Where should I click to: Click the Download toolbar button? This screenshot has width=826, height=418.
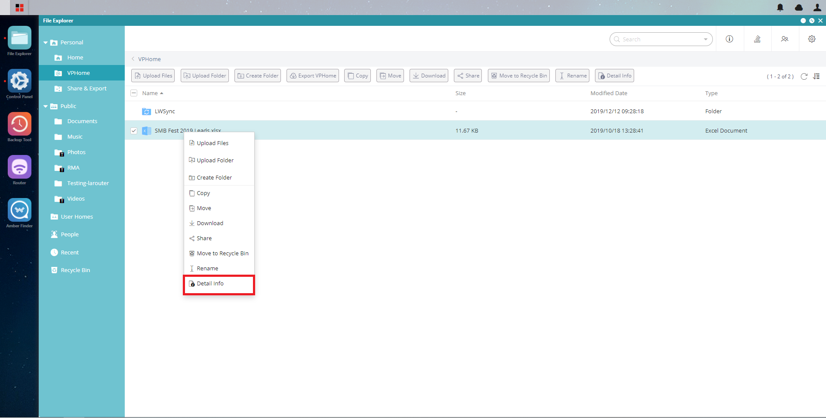coord(429,76)
